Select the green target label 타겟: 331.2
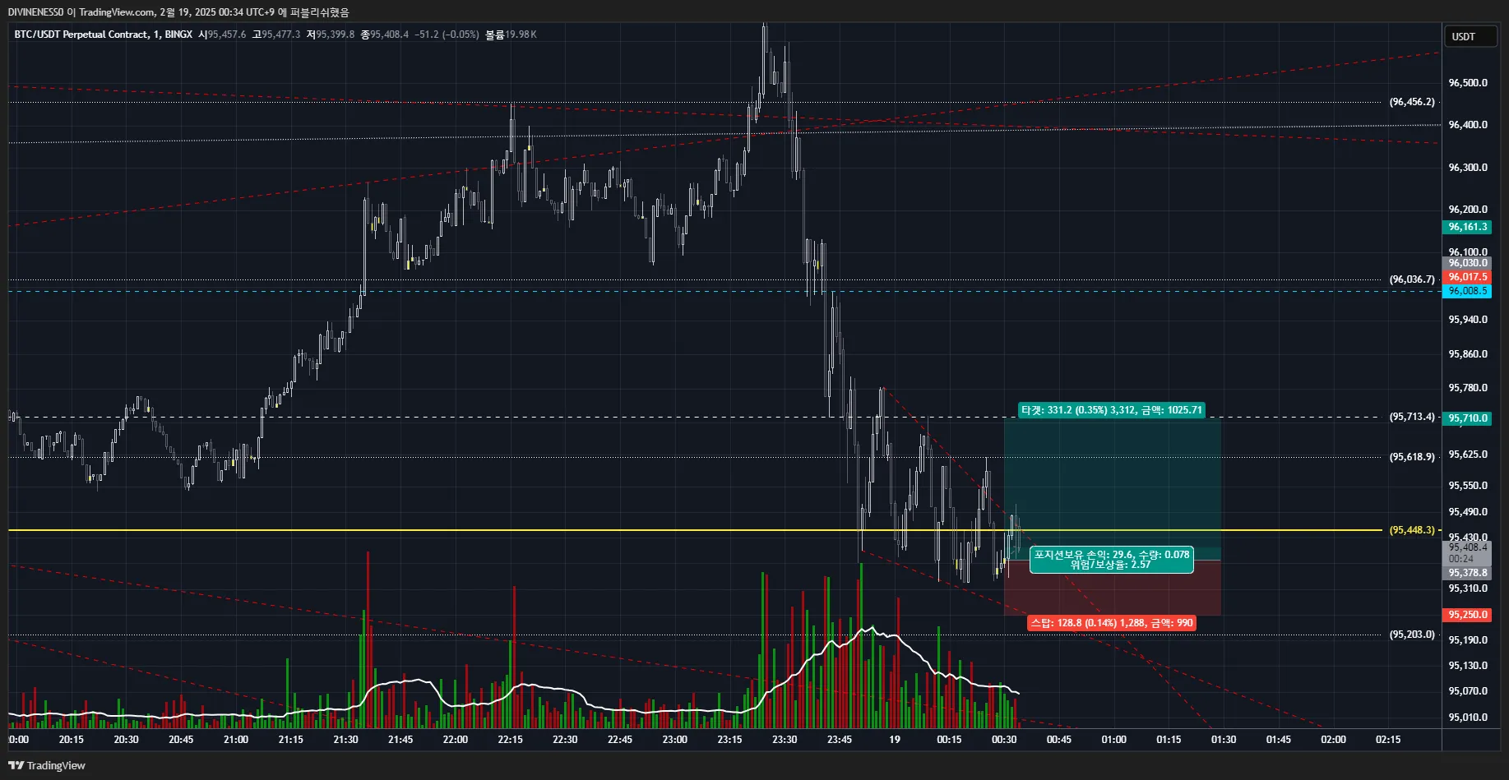Image resolution: width=1509 pixels, height=780 pixels. (x=1111, y=410)
